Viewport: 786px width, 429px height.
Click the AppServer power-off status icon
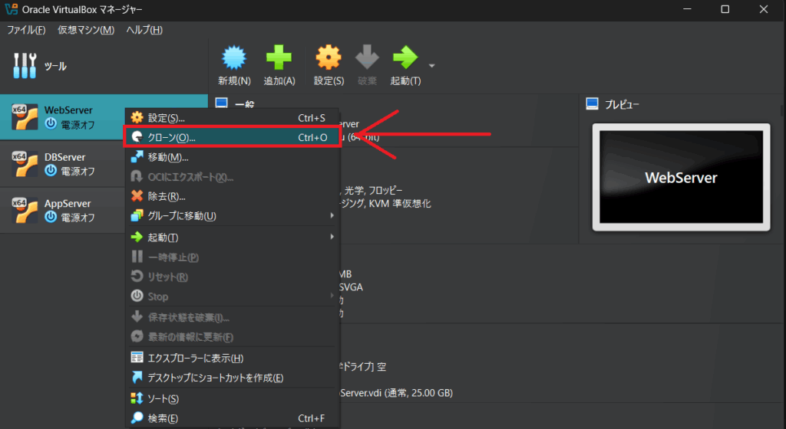tap(51, 217)
